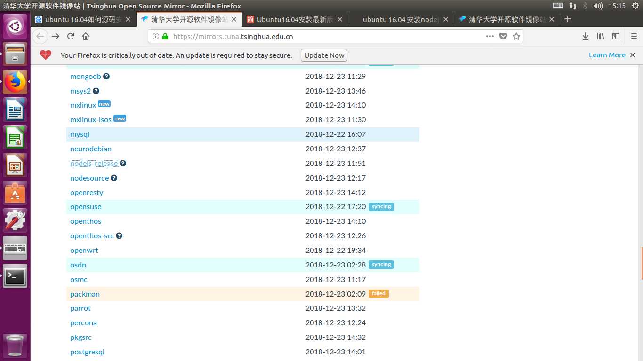
Task: Click help icon next to nodesource
Action: pos(114,178)
